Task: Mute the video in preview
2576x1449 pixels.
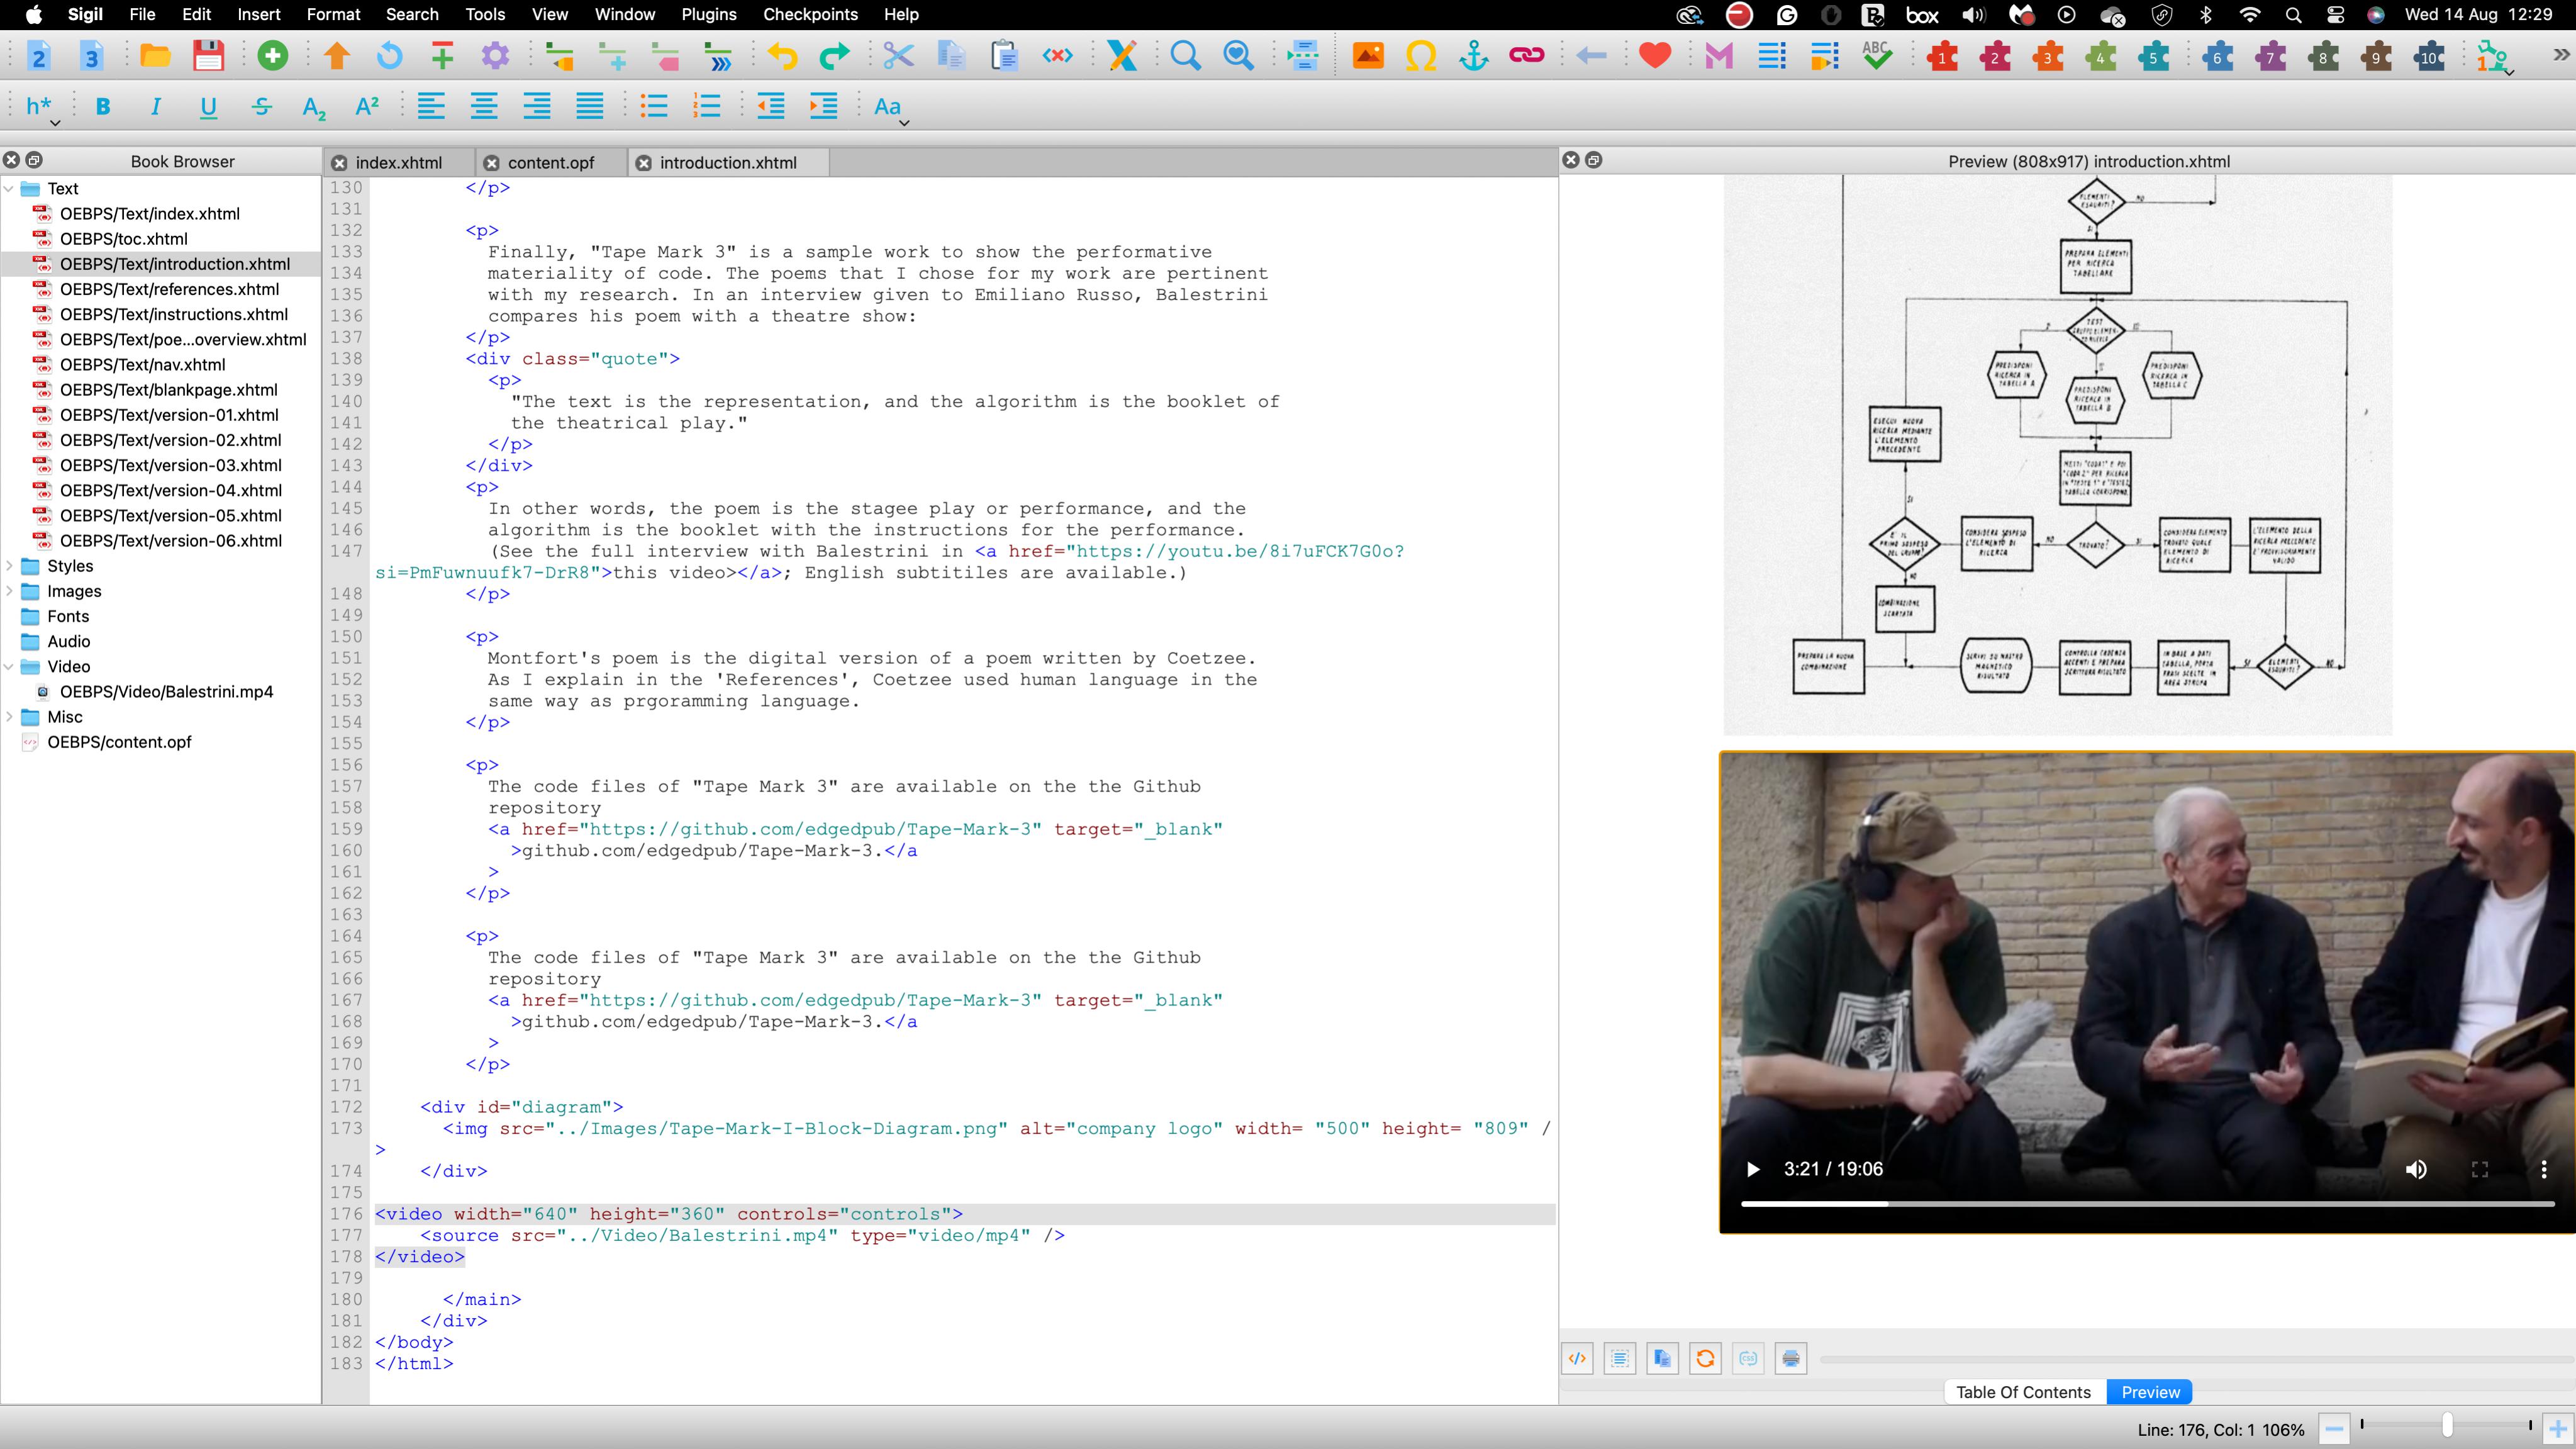Action: [2416, 1169]
